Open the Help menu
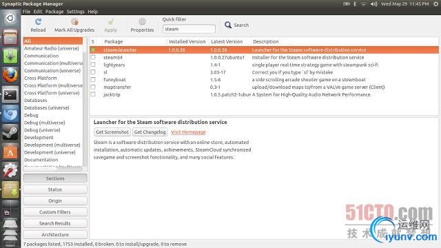This screenshot has height=248, width=441. click(92, 12)
